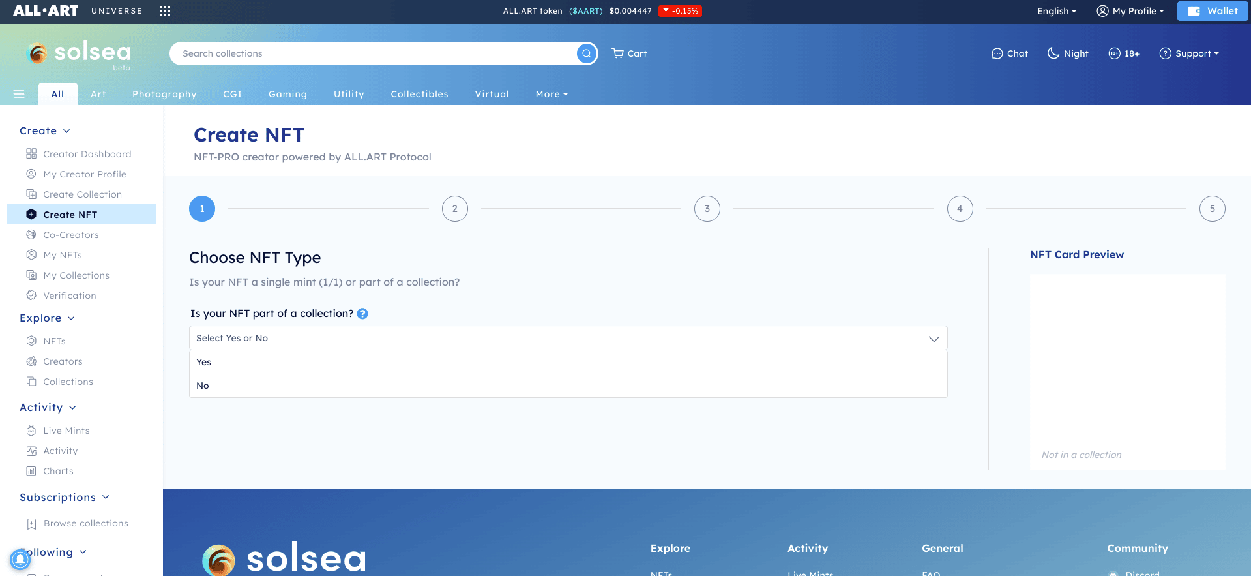The width and height of the screenshot is (1251, 576).
Task: Open My Creator Profile link text
Action: [85, 174]
